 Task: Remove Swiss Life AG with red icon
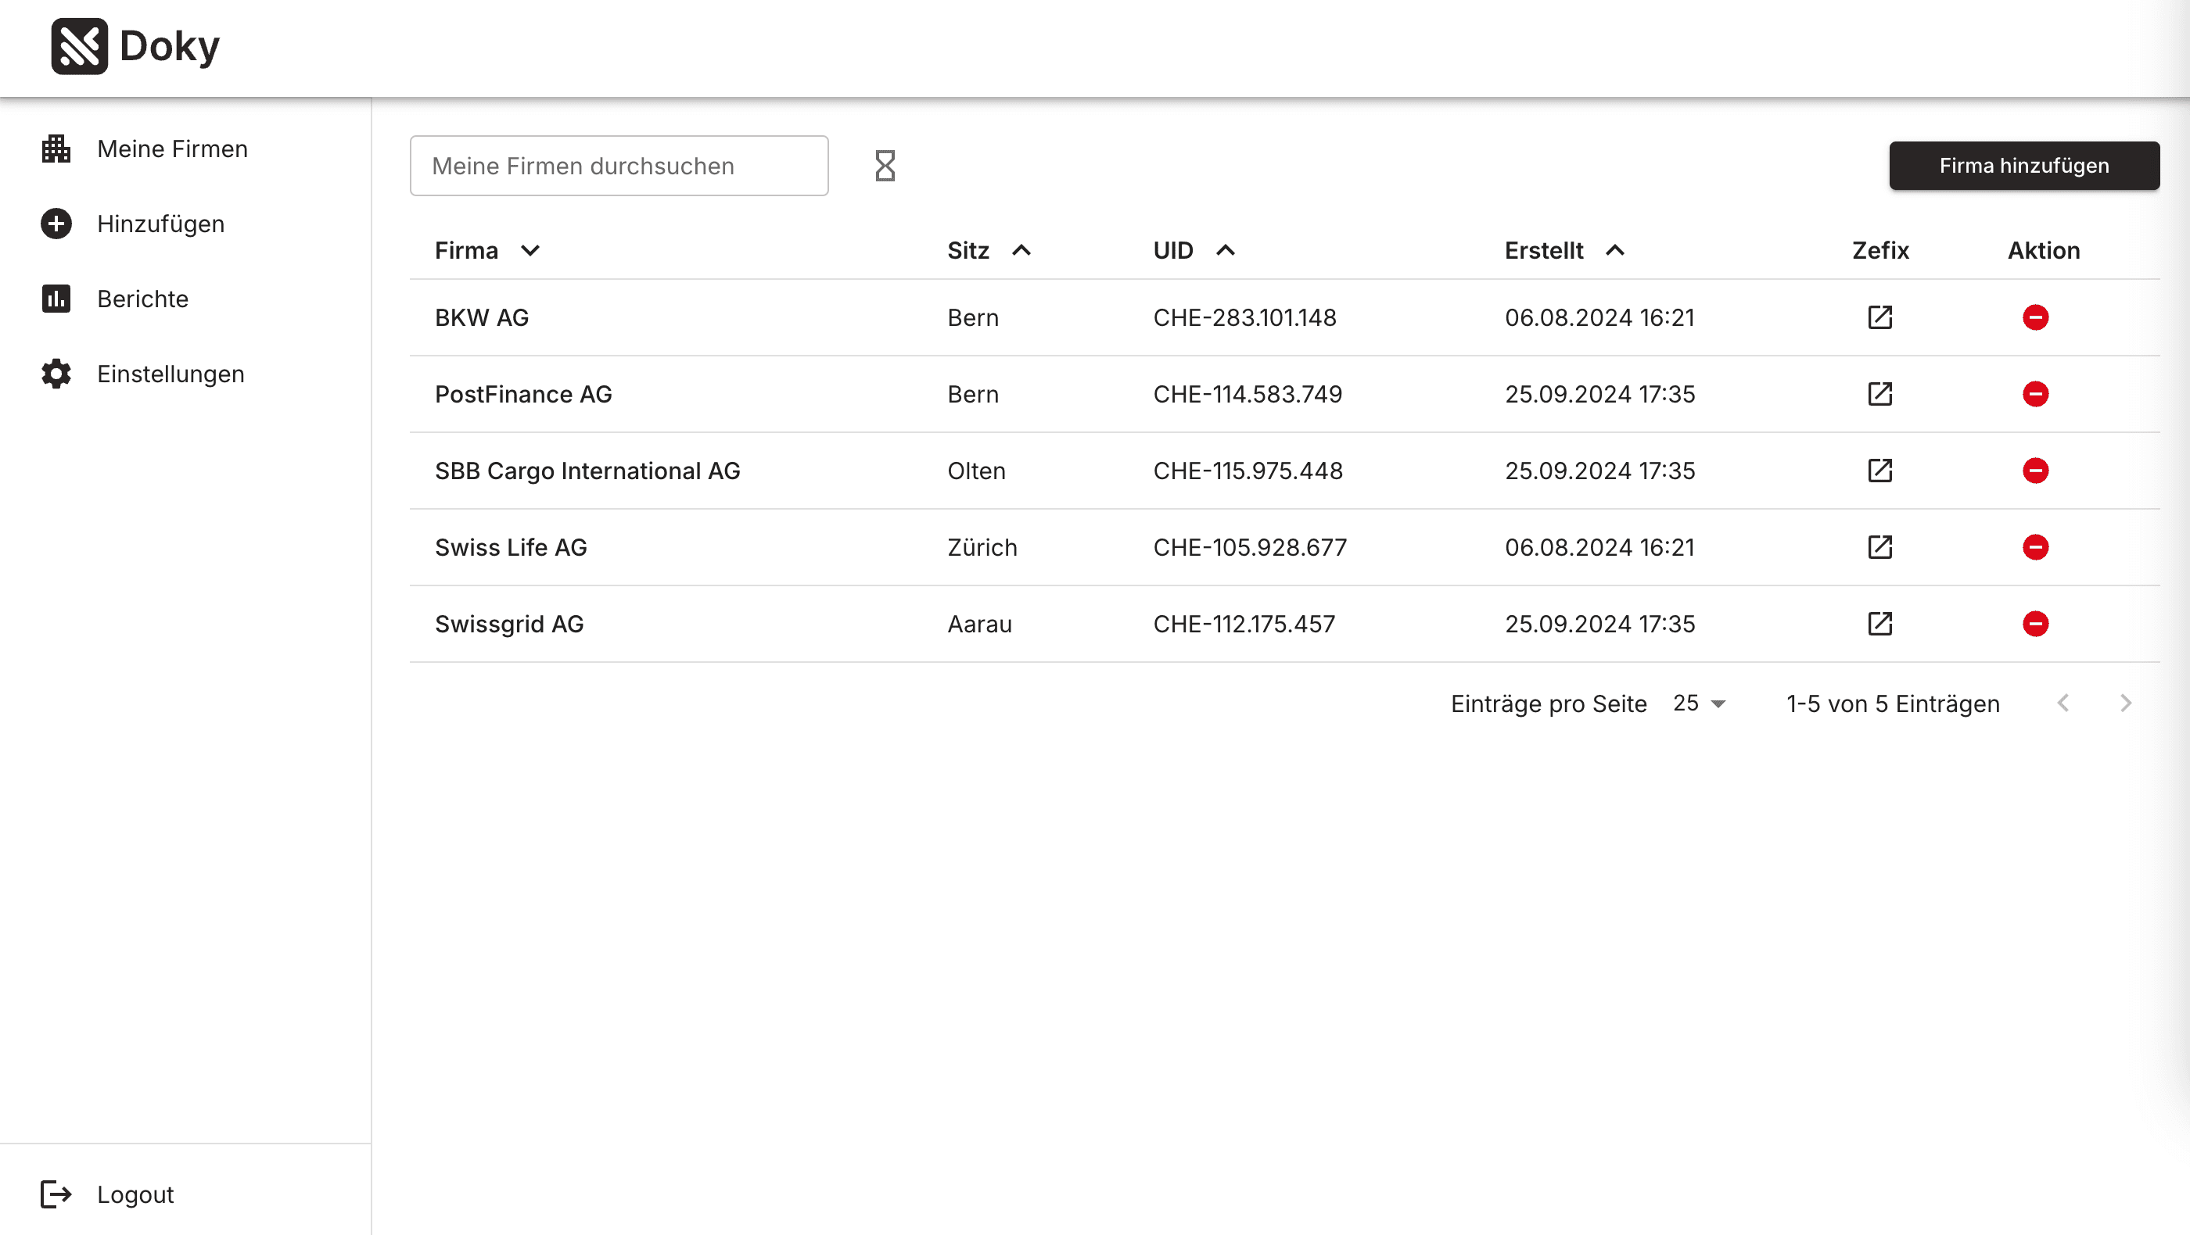click(x=2035, y=547)
